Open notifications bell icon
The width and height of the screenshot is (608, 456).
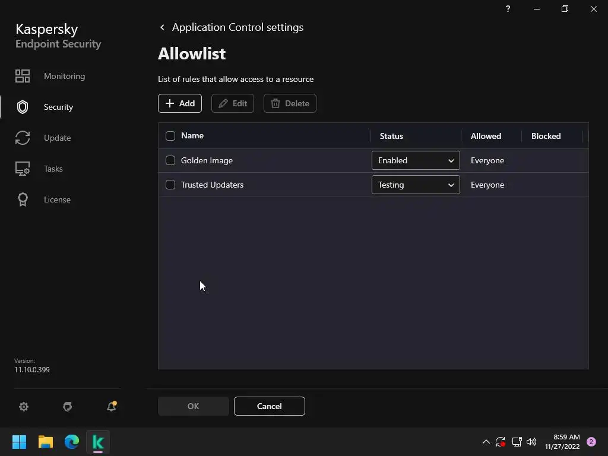(x=112, y=406)
